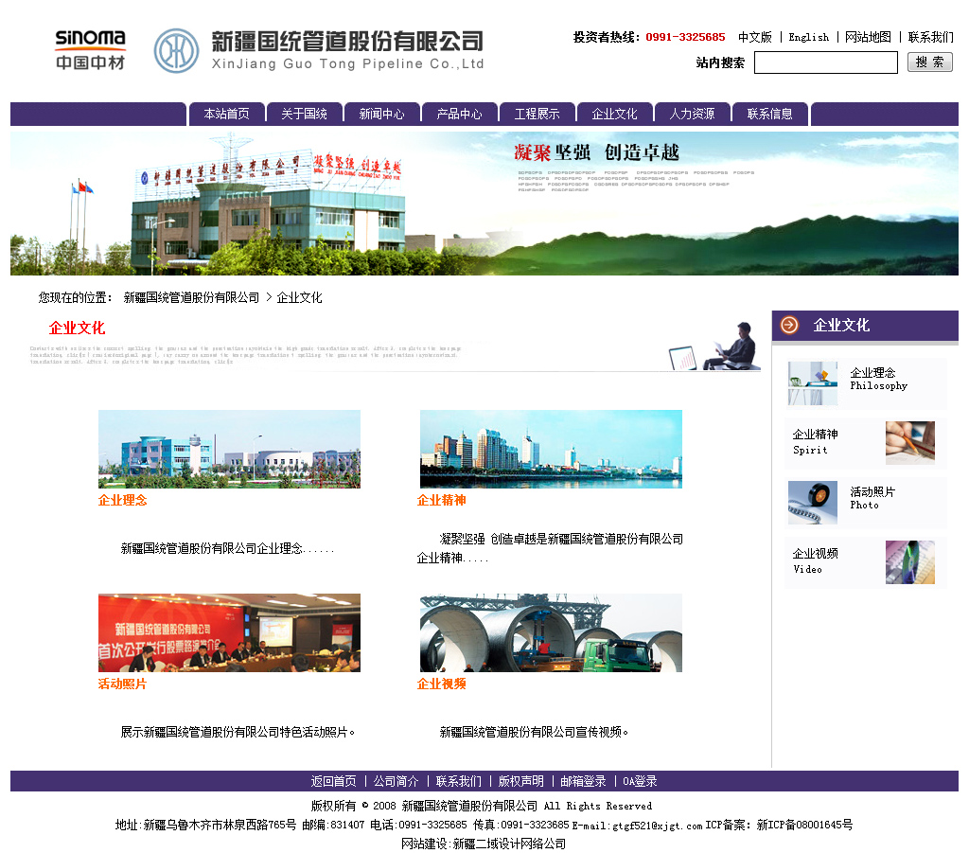The image size is (969, 853).
Task: Select 人力资源 in the navigation bar
Action: point(692,114)
